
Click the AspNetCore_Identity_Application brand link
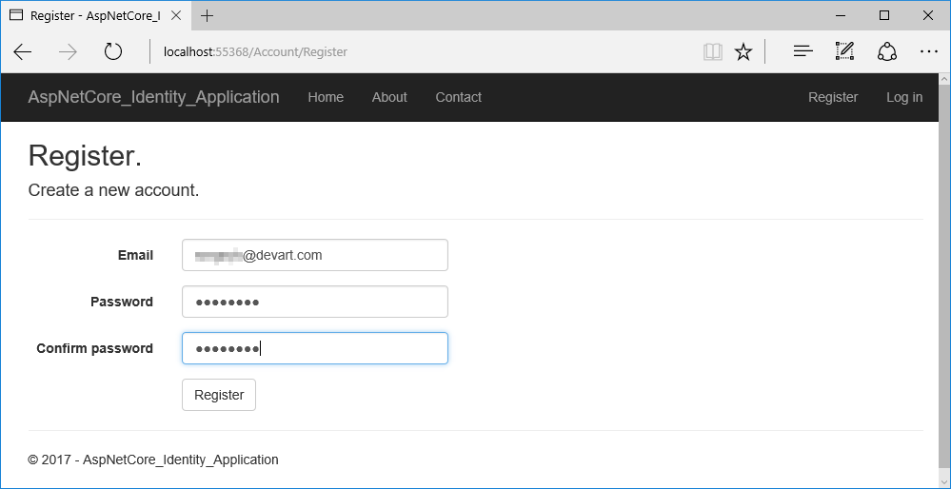click(x=153, y=97)
